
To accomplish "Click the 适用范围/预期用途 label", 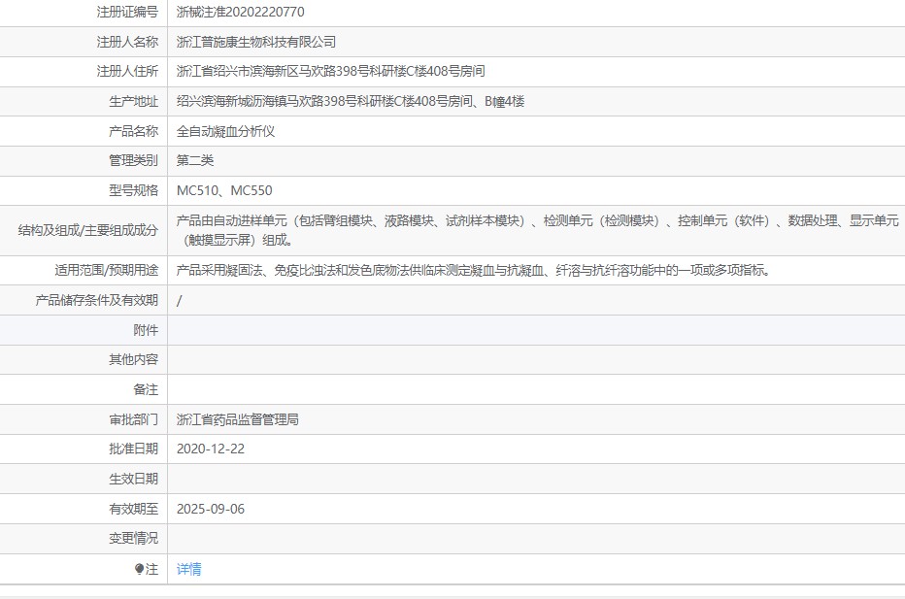I will [x=107, y=270].
